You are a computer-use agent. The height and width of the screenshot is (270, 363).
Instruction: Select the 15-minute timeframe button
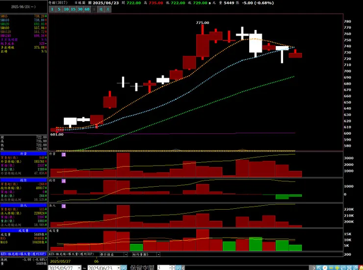pos(73,9)
